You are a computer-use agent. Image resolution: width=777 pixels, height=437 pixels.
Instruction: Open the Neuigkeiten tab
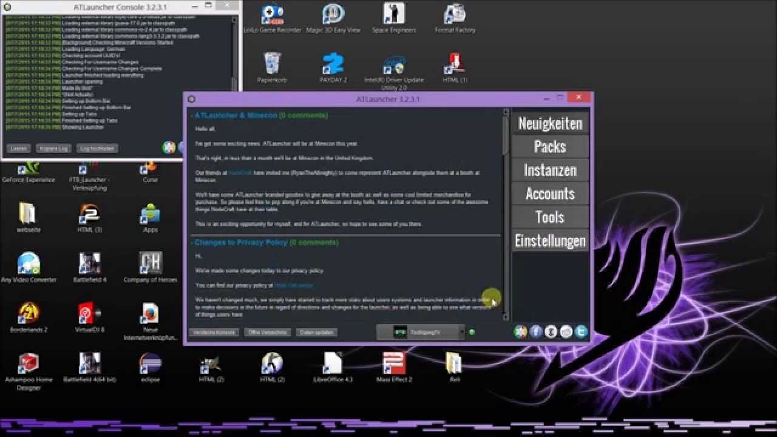point(550,123)
